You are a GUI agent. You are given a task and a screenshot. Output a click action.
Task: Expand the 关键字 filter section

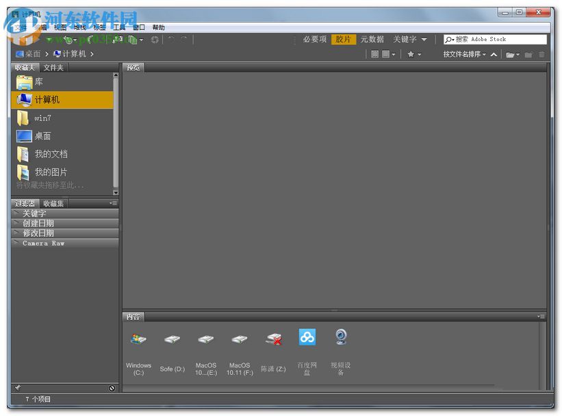coord(34,213)
